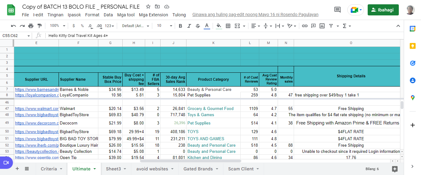Format as currency with dollar icon
421x175 pixels.
[74, 26]
